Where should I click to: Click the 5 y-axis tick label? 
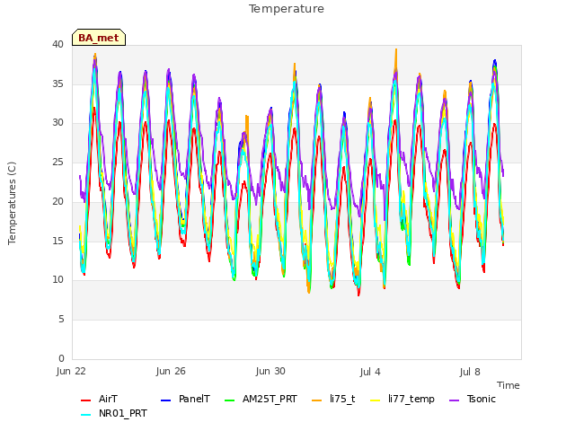click(x=61, y=320)
